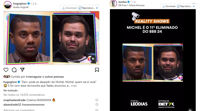Open comments via speech bubble icon
This screenshot has height=111, width=201.
click(x=14, y=70)
